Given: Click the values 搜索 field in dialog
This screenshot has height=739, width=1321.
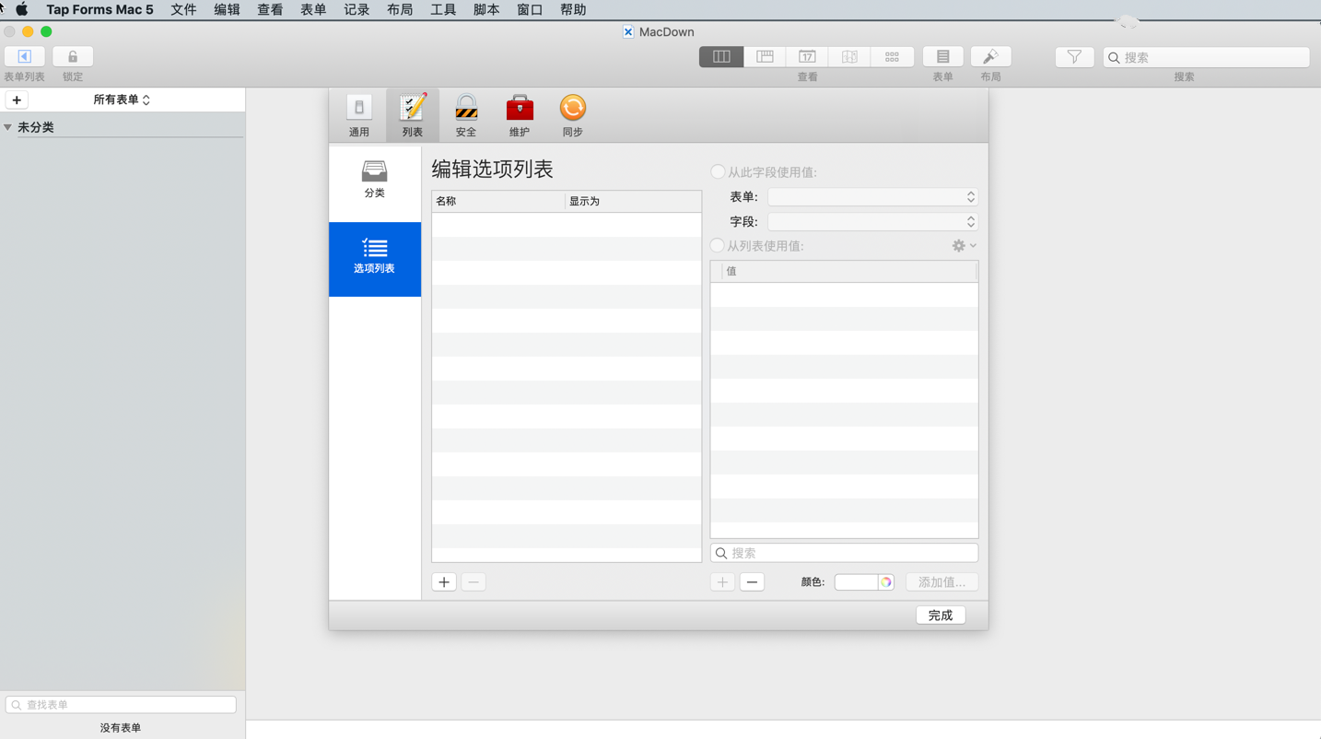Looking at the screenshot, I should pos(844,553).
